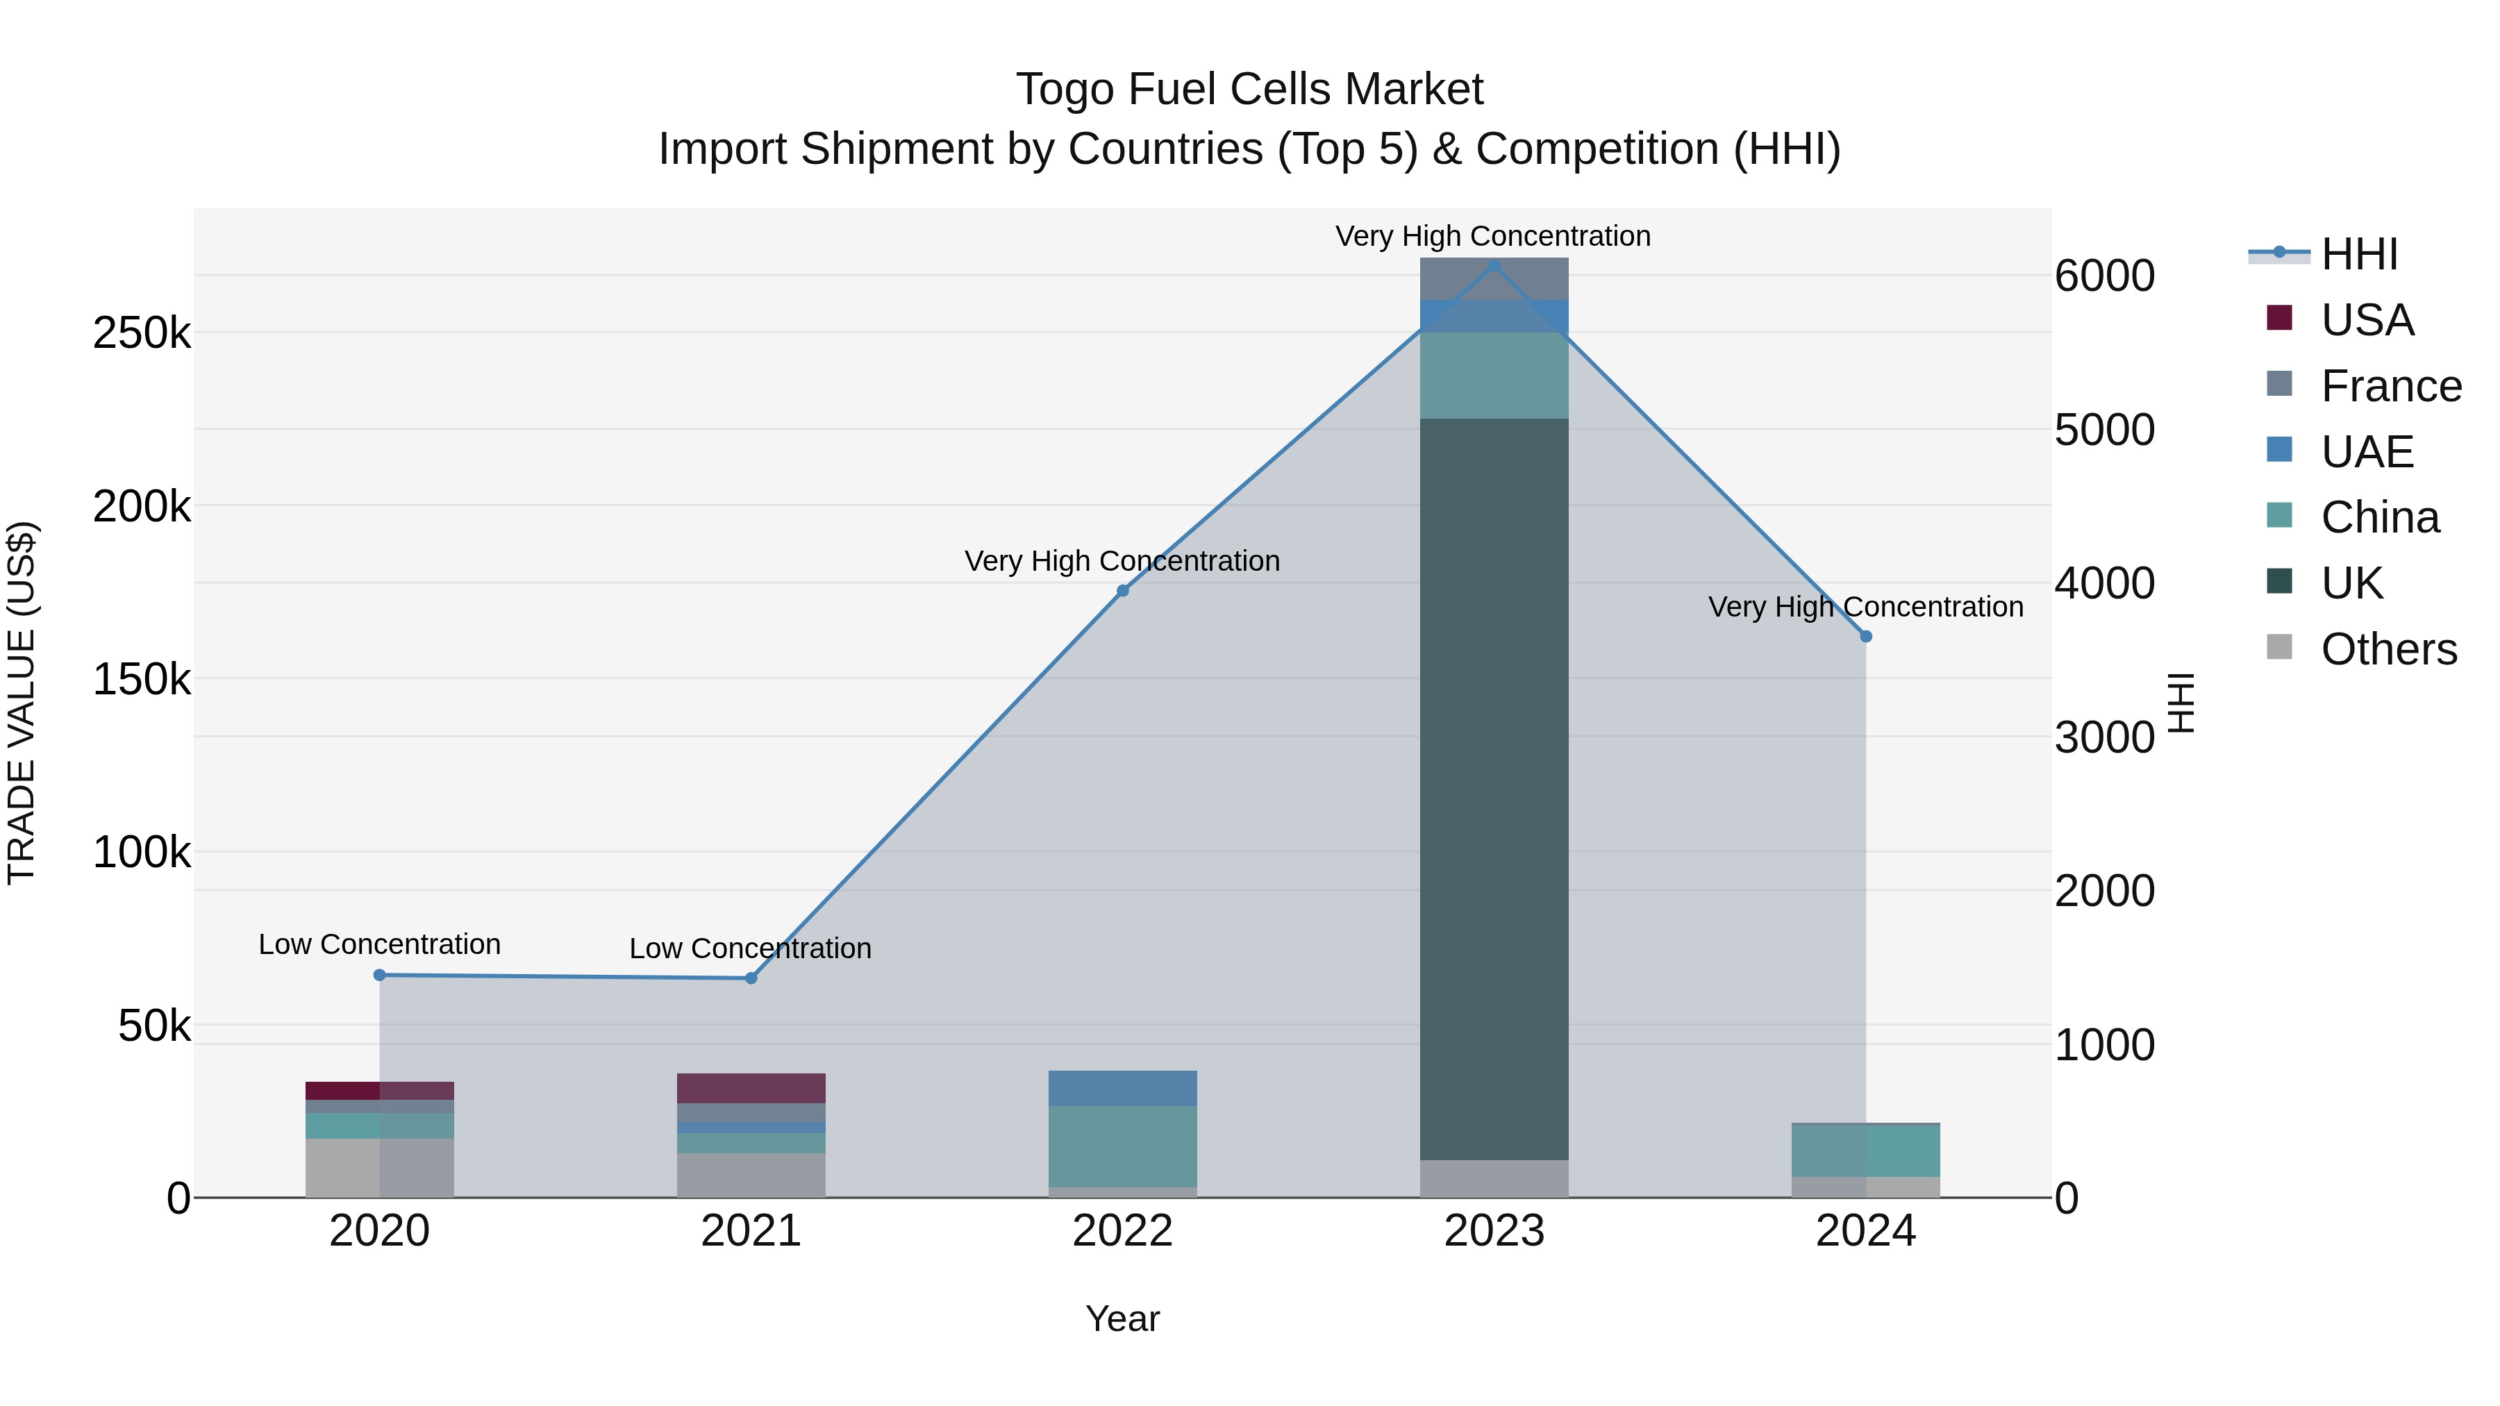2500x1406 pixels.
Task: Click the 250k left-axis tick label
Action: [x=142, y=333]
